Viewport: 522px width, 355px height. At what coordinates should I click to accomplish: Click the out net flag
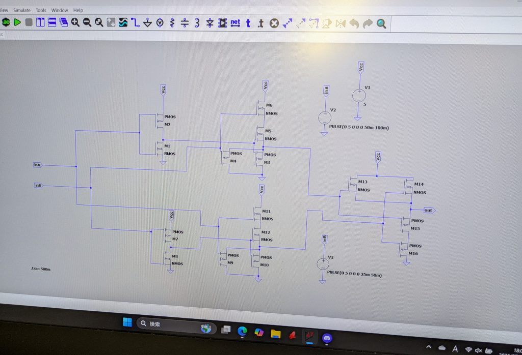(x=429, y=210)
